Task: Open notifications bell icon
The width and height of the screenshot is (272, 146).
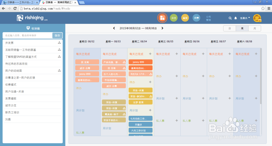Action: 236,18
